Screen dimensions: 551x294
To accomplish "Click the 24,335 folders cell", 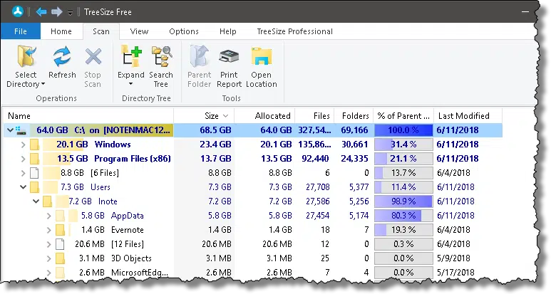I will click(x=354, y=159).
